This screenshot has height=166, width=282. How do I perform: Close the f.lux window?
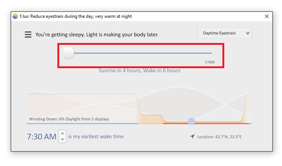pyautogui.click(x=267, y=16)
